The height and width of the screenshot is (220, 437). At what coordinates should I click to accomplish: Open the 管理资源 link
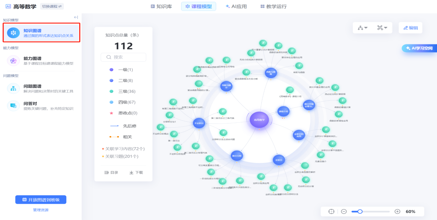(x=41, y=210)
